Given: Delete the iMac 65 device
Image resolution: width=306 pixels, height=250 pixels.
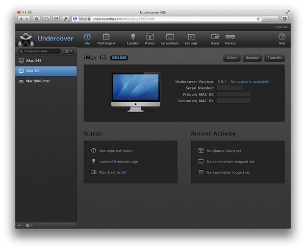Looking at the screenshot, I should [x=232, y=58].
